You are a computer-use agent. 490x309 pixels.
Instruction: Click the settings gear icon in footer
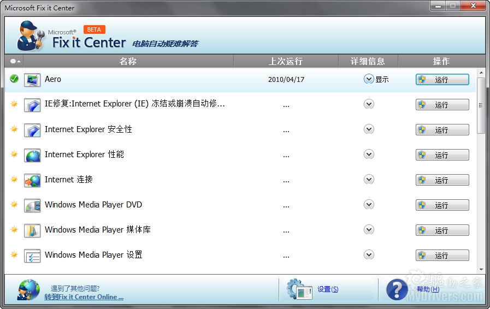[x=299, y=289]
